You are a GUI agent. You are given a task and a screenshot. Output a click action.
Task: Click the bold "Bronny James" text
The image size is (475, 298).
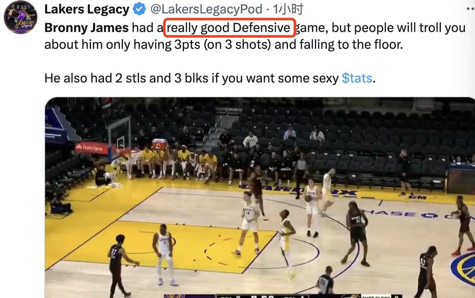click(86, 28)
